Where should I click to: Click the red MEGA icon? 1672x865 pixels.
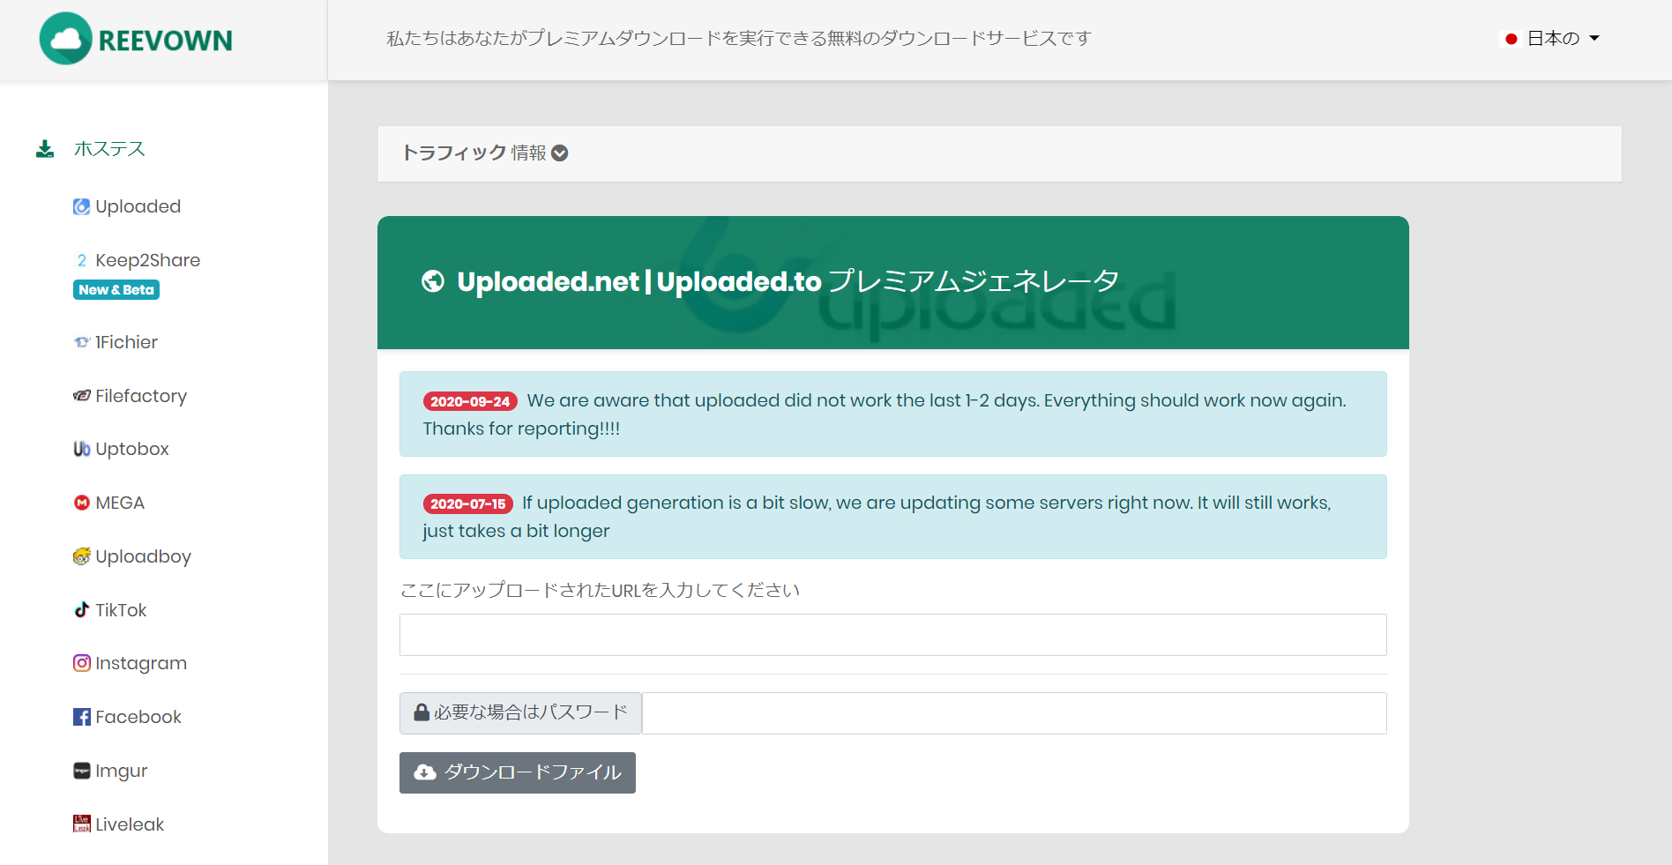[x=81, y=503]
